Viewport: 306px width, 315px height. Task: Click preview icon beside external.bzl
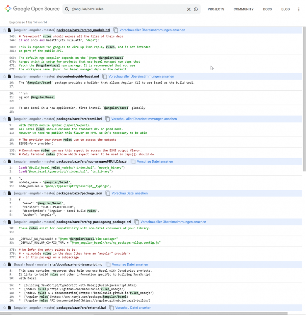tap(111, 308)
